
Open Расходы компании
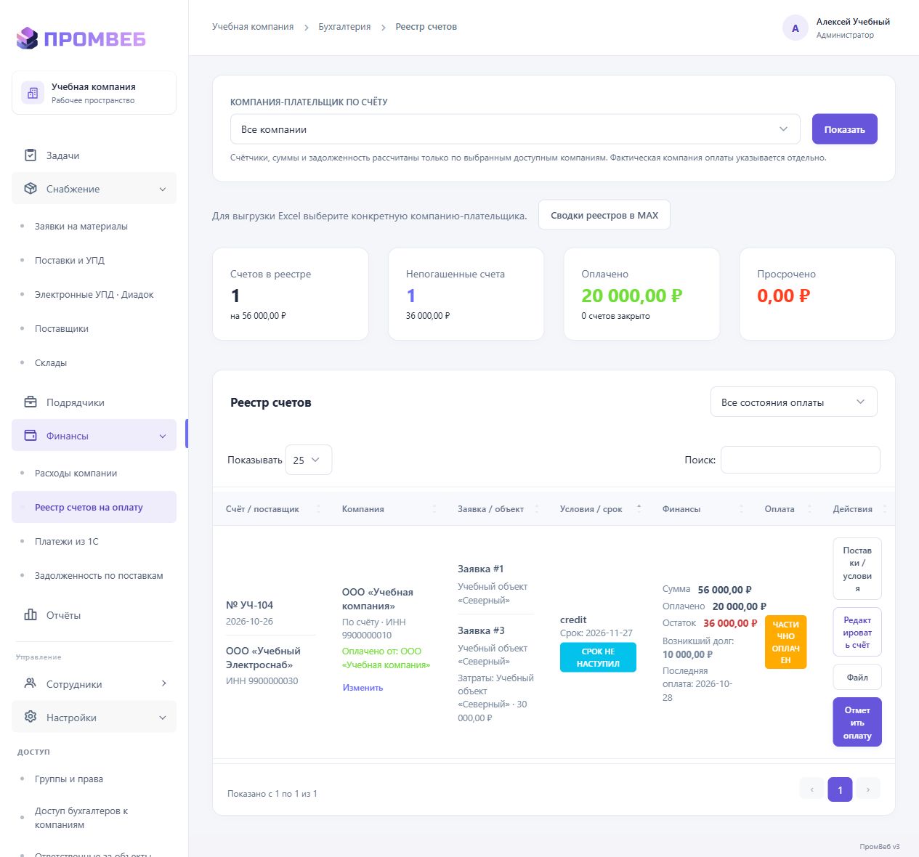click(76, 474)
